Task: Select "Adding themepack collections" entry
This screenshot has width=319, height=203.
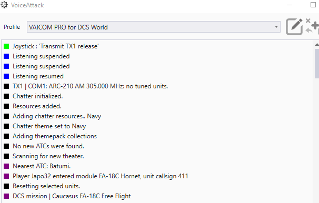Action: tap(55, 136)
